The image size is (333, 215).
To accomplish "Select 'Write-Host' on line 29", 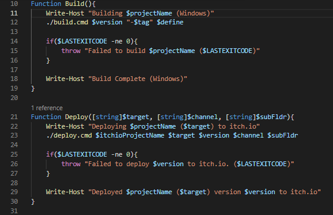I will [x=65, y=192].
